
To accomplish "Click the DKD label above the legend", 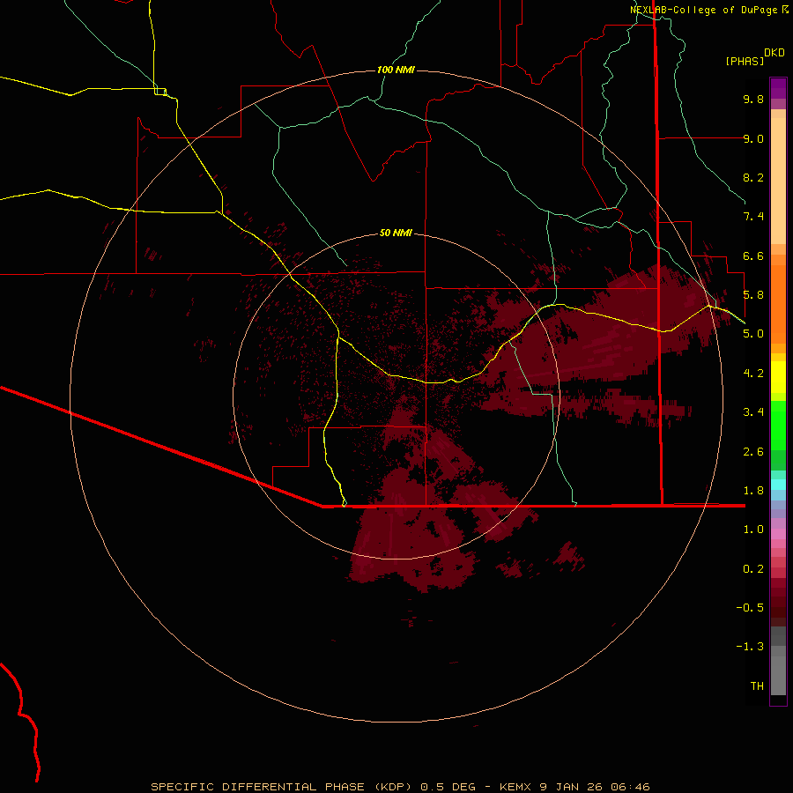I will [774, 53].
